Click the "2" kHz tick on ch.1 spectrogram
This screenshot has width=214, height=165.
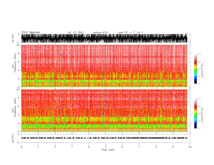(19, 78)
